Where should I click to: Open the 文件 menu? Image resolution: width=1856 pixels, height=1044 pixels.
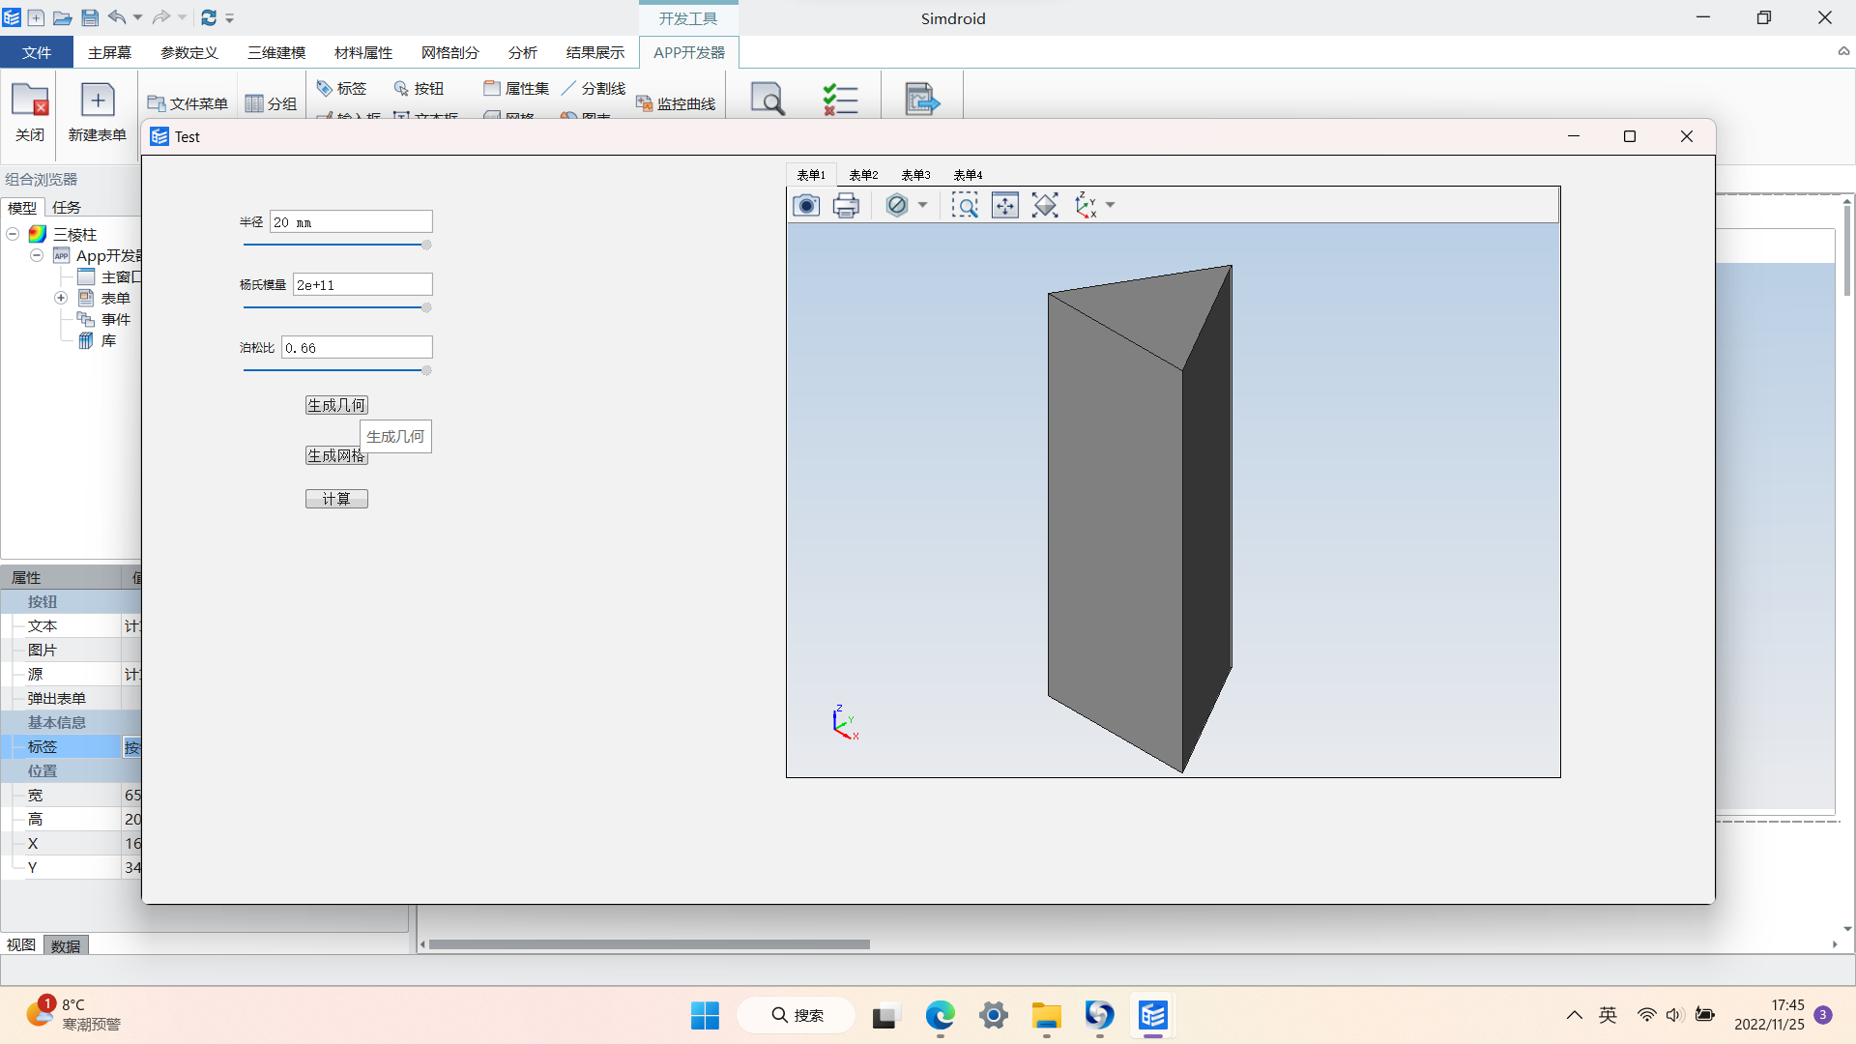[37, 52]
